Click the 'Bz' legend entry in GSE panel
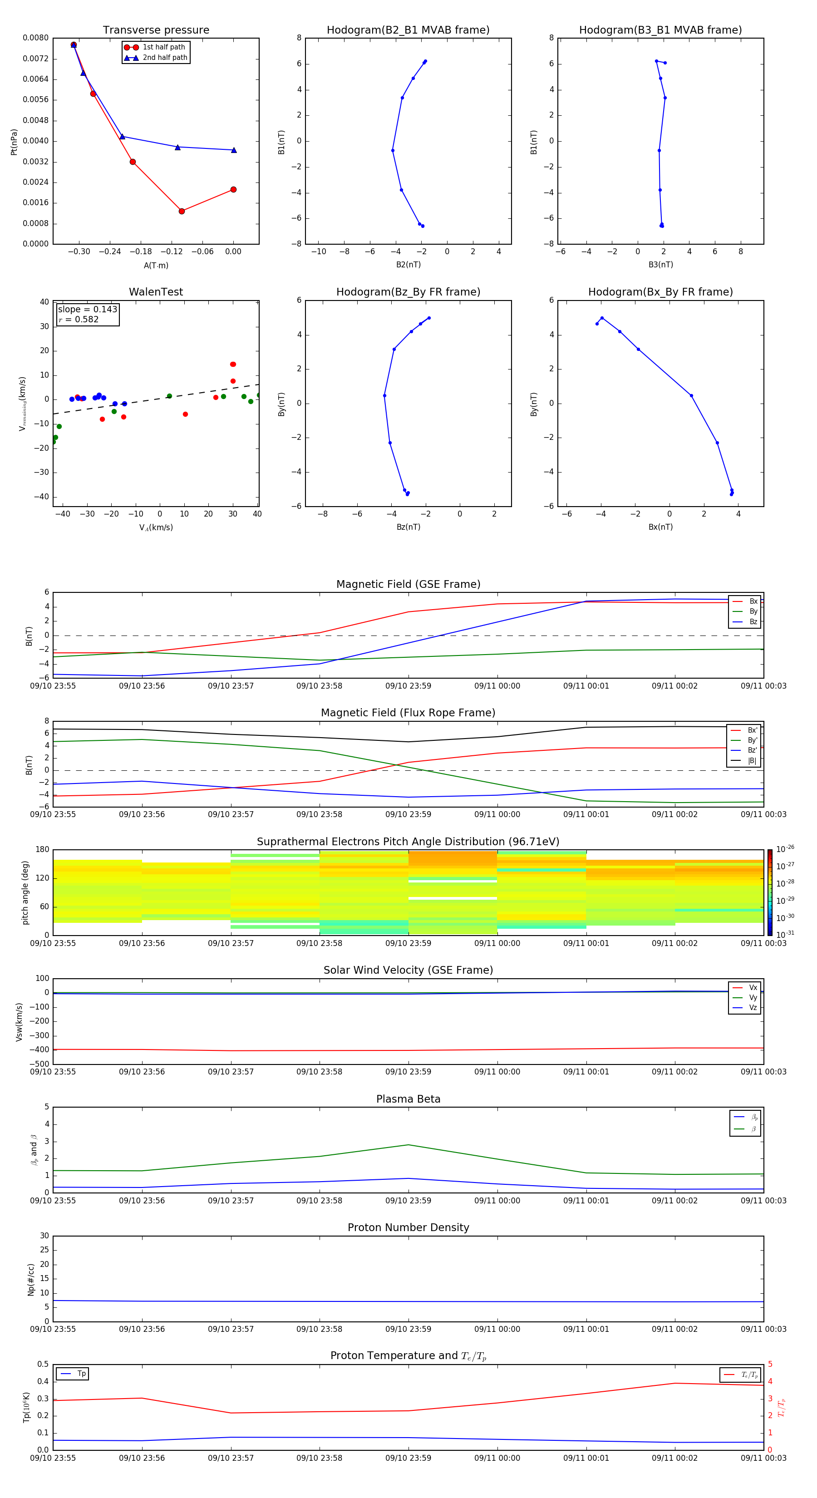Viewport: 817px width, 1498px height. coord(745,621)
